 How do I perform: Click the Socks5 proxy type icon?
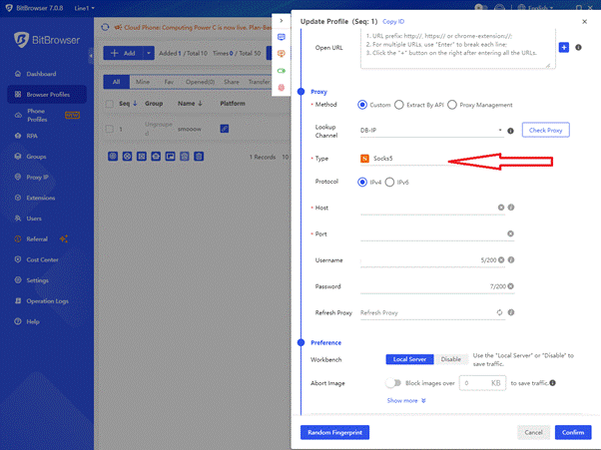pos(365,158)
